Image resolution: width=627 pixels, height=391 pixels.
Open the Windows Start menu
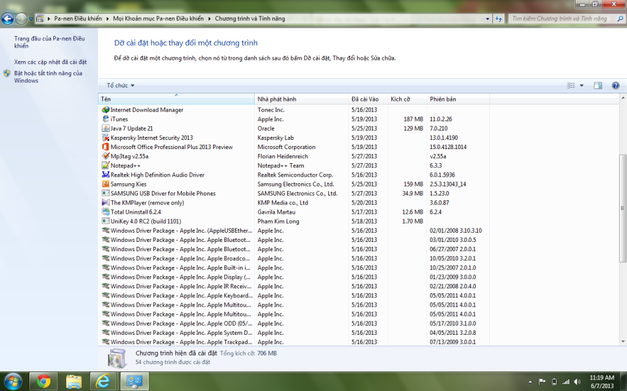pos(13,381)
